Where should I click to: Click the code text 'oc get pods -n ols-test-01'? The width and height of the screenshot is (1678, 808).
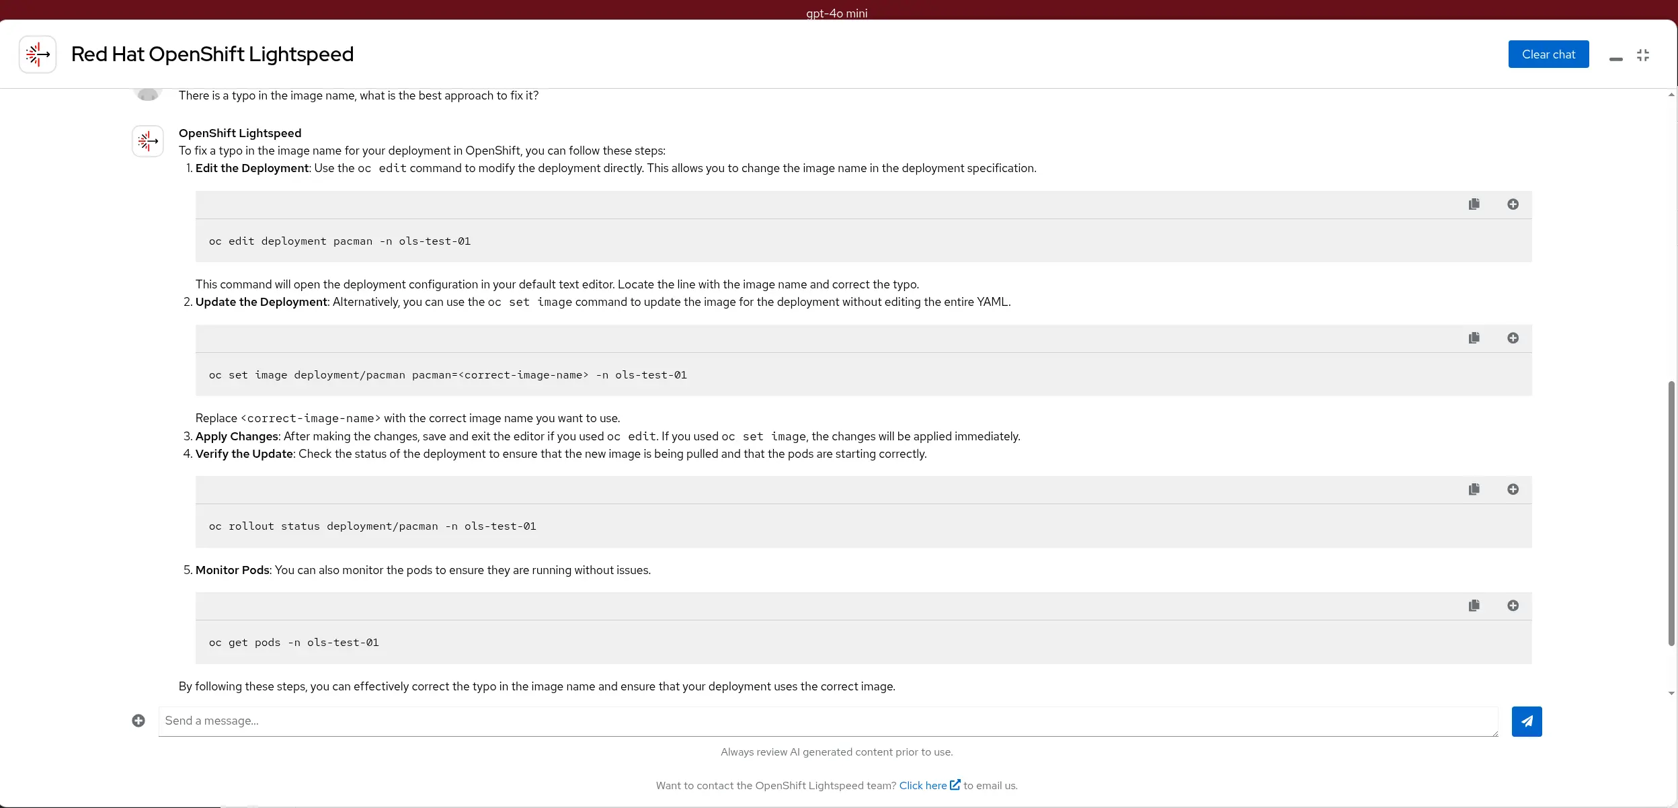coord(294,643)
